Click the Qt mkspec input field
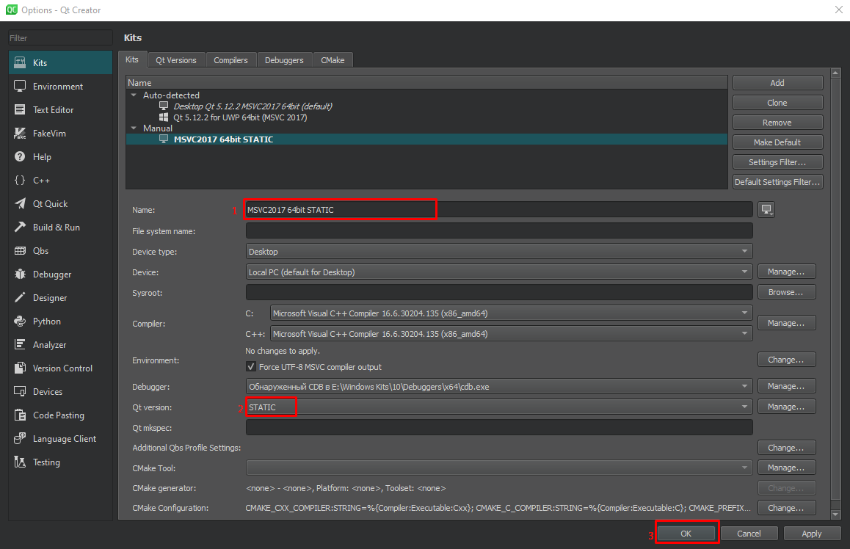This screenshot has height=549, width=850. (498, 427)
